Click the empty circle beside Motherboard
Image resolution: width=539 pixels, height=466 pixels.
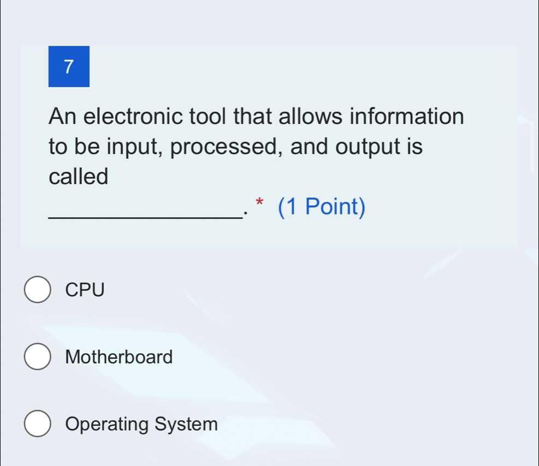37,357
